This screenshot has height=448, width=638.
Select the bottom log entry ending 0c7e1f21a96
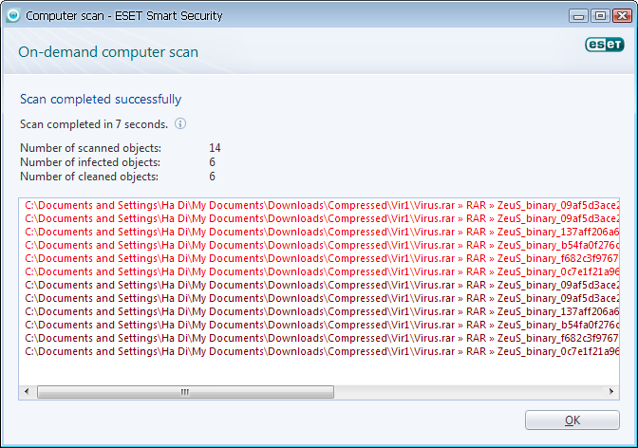[x=322, y=351]
